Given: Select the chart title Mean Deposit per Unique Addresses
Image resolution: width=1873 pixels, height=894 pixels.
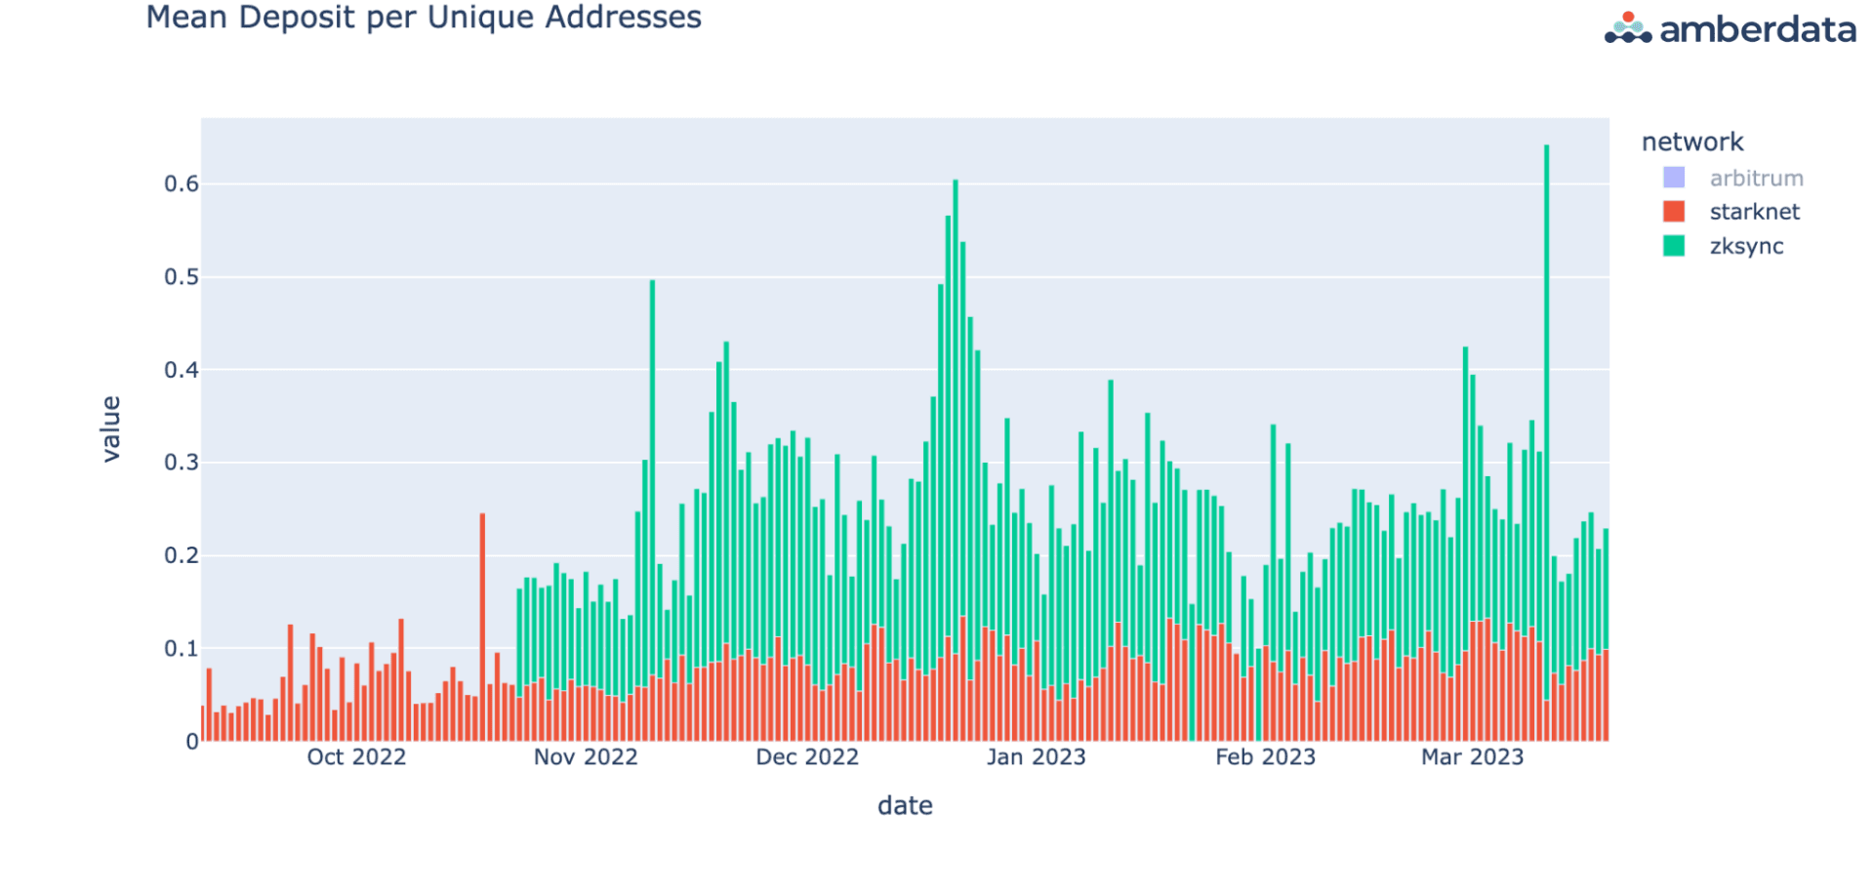Looking at the screenshot, I should click(423, 17).
